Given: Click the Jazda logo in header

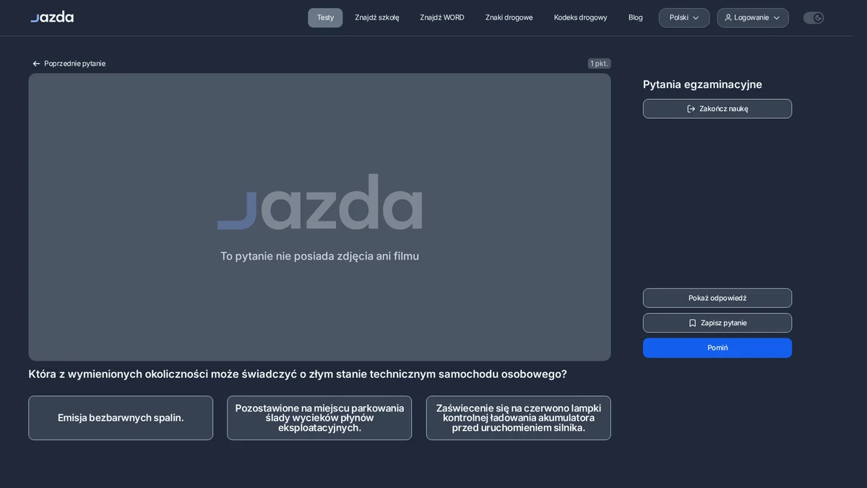Looking at the screenshot, I should point(52,17).
